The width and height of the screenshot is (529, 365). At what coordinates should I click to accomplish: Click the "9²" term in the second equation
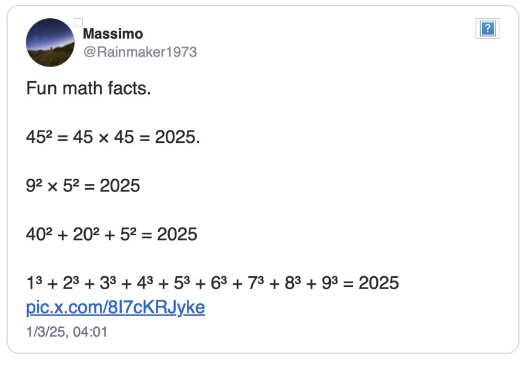click(x=34, y=186)
